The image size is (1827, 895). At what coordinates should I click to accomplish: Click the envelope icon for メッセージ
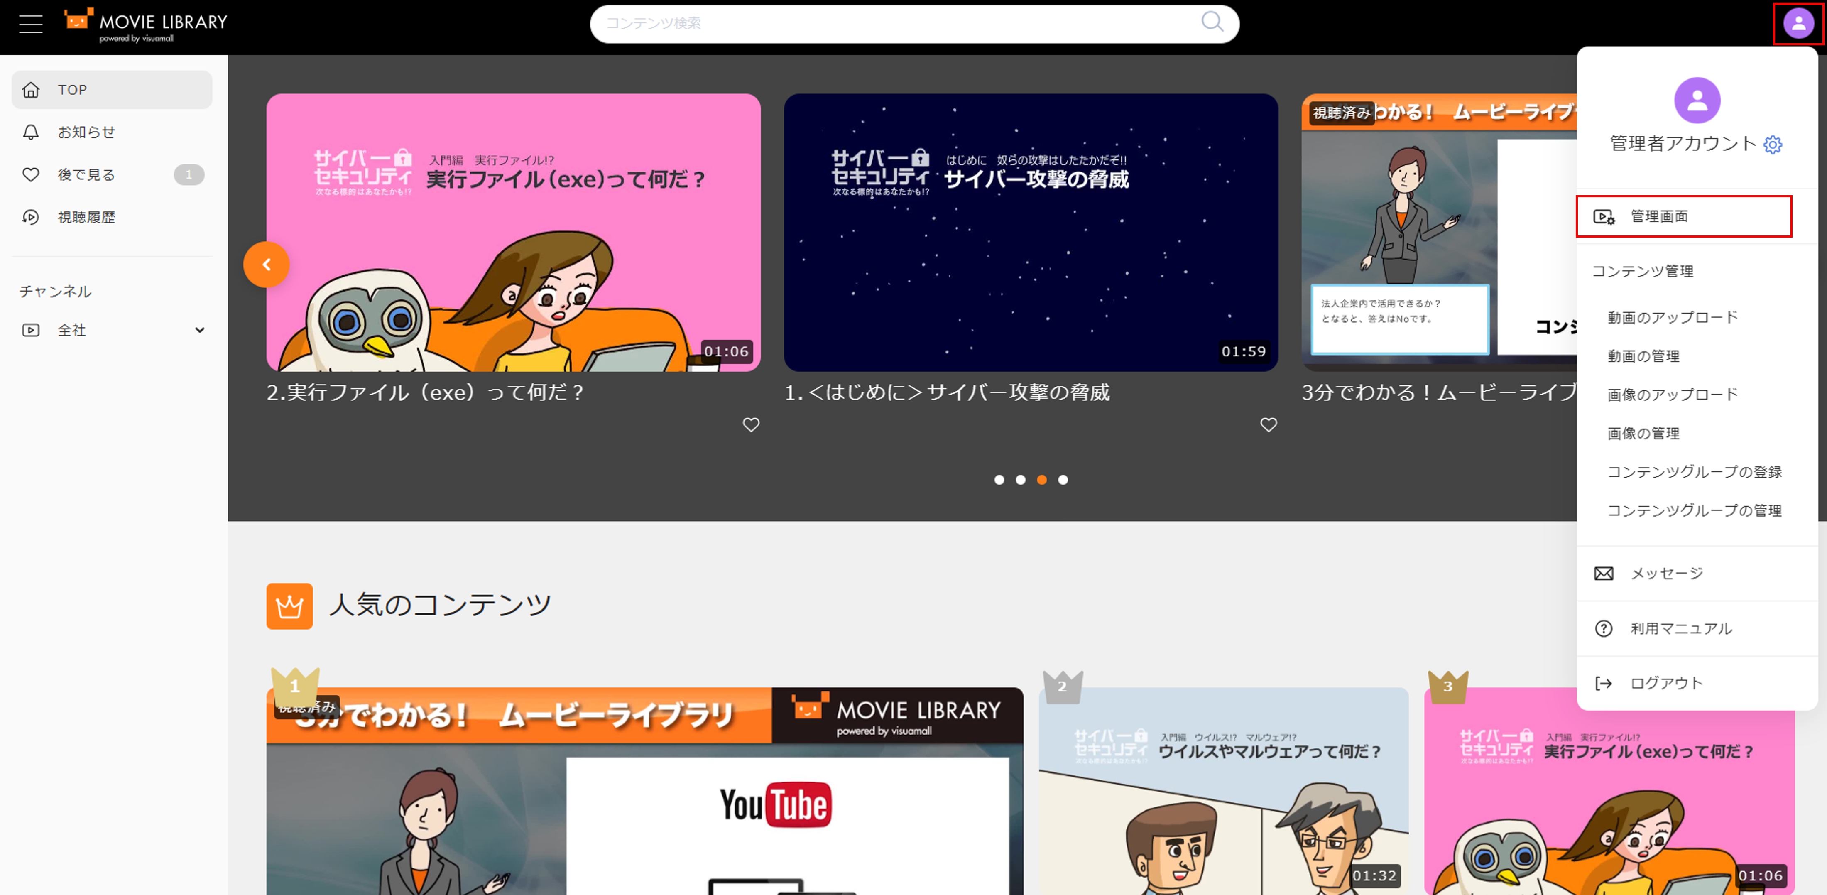pyautogui.click(x=1604, y=573)
